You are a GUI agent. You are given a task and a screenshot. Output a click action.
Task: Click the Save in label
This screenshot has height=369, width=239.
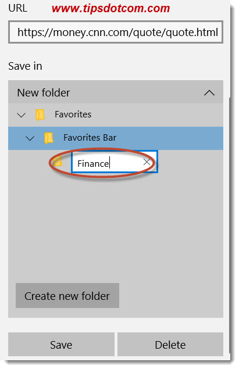point(25,66)
